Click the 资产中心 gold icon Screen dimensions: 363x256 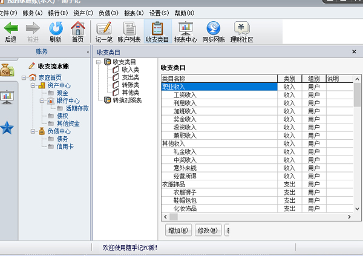[42, 85]
